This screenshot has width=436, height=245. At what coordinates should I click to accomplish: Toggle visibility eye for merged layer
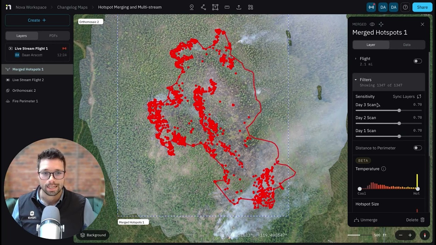pos(372,24)
